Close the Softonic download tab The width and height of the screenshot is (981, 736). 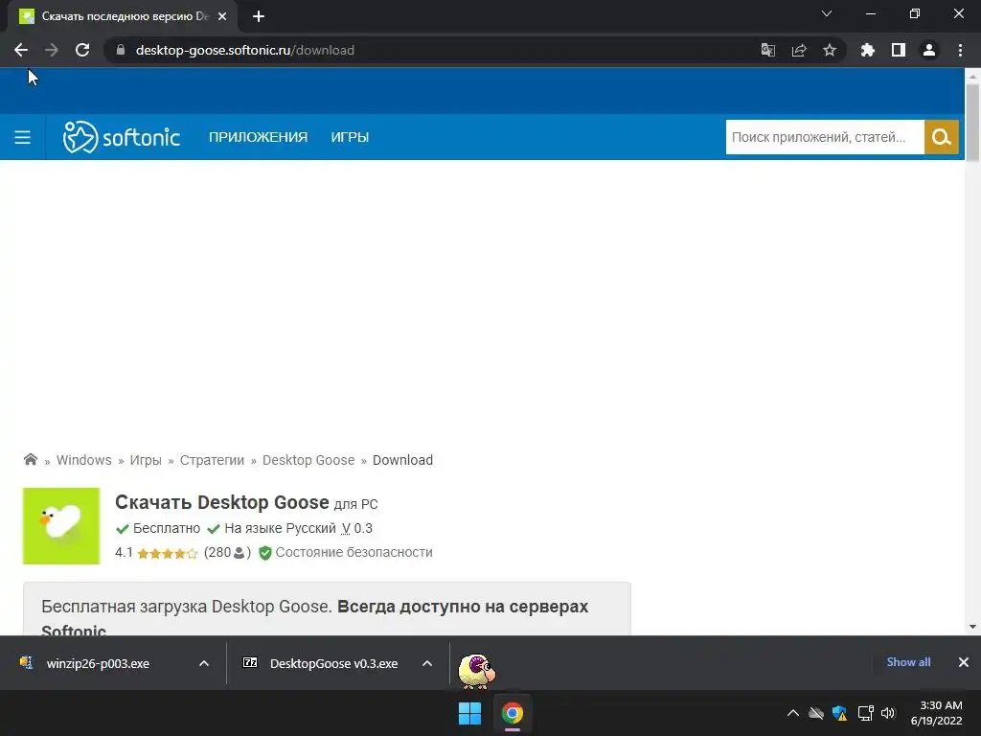point(222,16)
